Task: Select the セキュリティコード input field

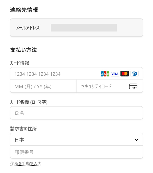Action: pyautogui.click(x=102, y=87)
